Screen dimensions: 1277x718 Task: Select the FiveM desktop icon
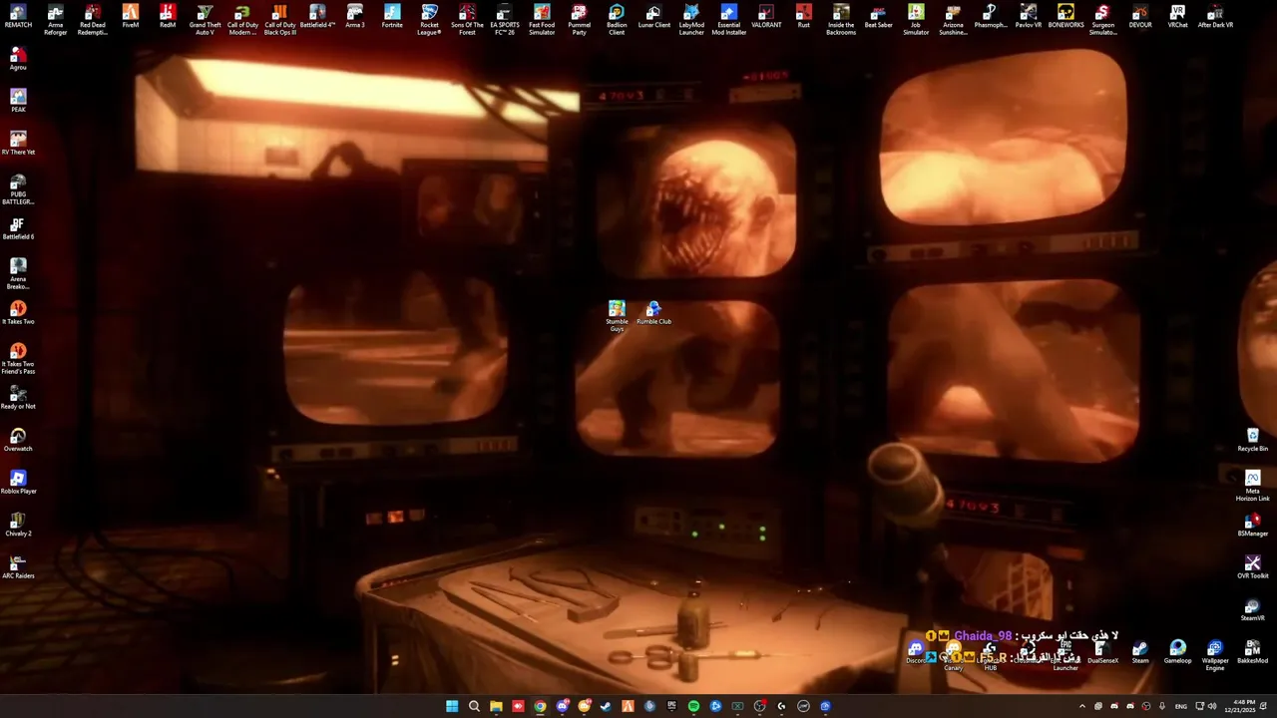pos(131,17)
